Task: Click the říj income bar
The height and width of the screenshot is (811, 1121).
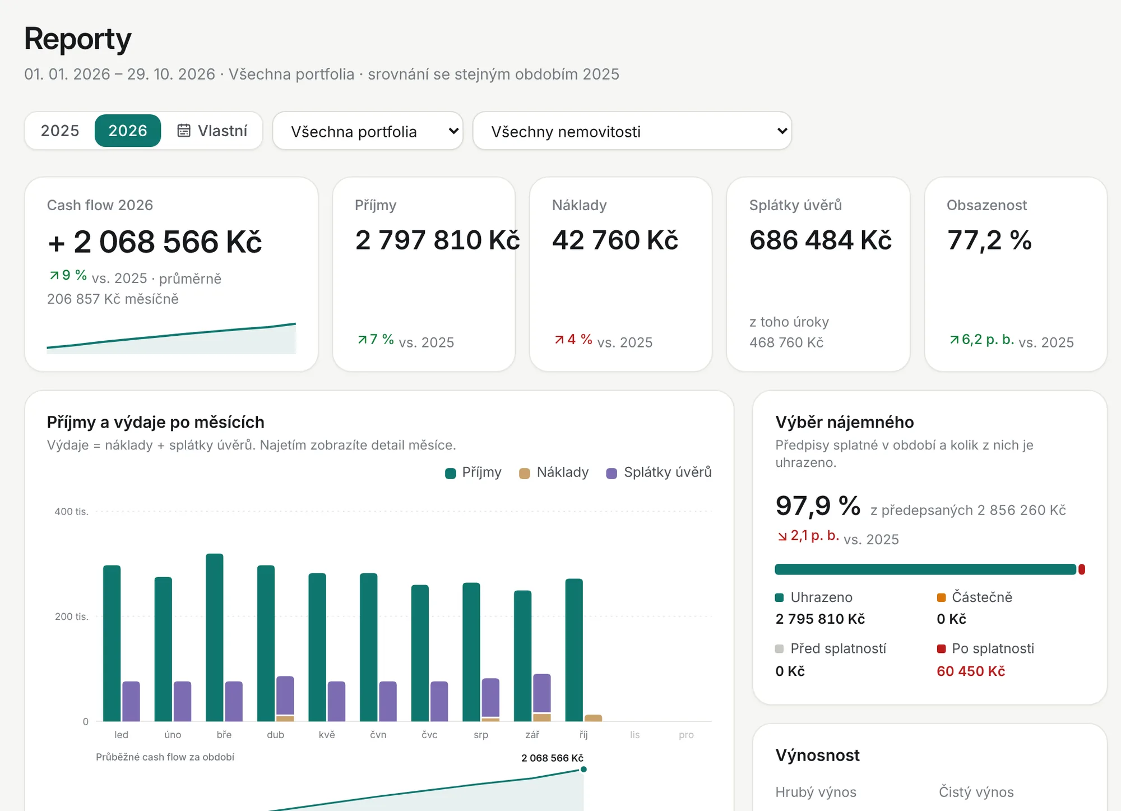Action: click(x=574, y=650)
